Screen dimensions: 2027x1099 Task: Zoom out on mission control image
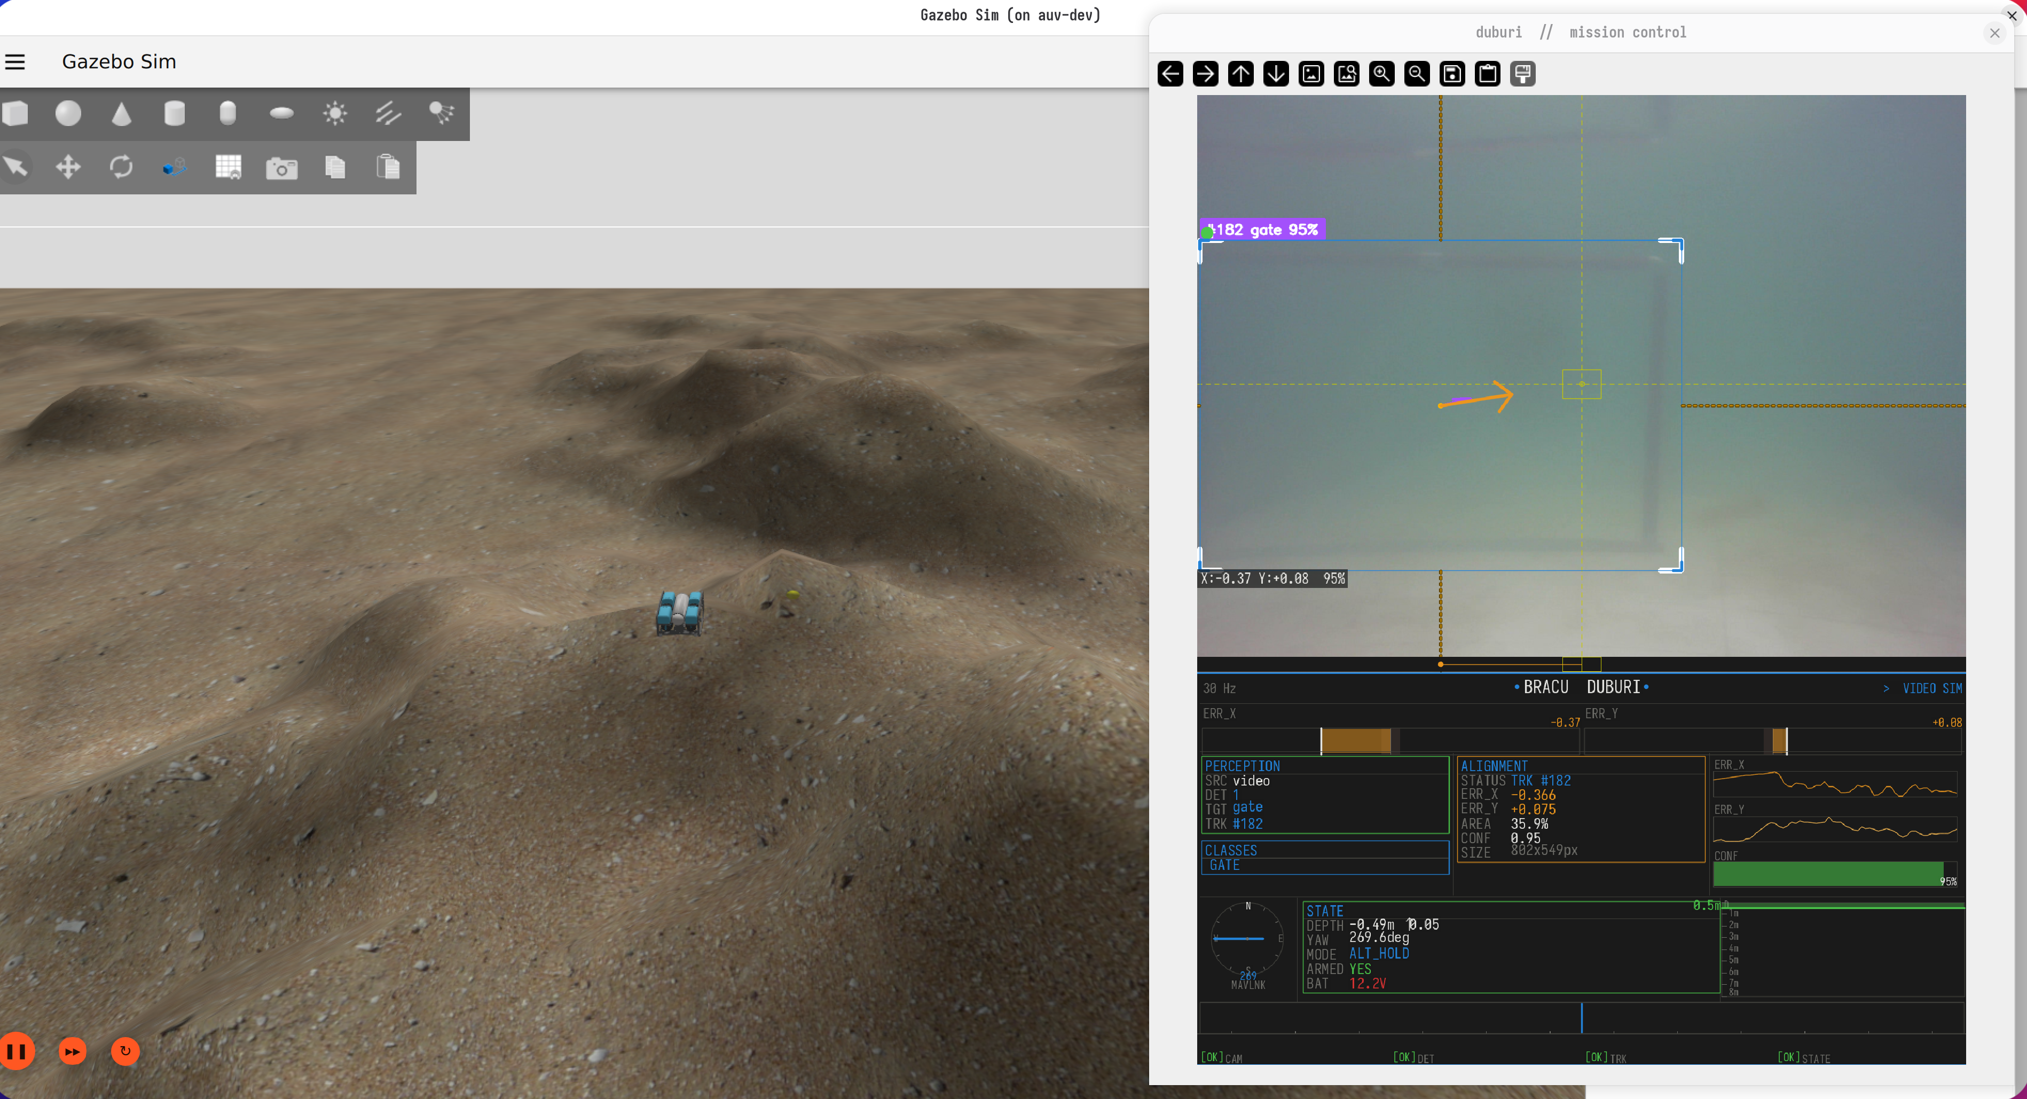1417,74
